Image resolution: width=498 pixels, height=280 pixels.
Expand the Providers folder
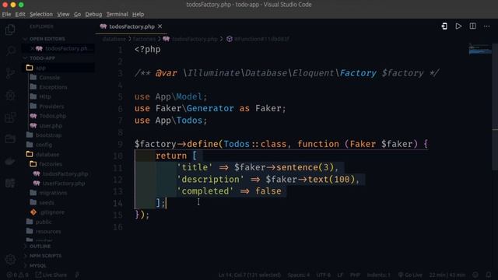[51, 107]
